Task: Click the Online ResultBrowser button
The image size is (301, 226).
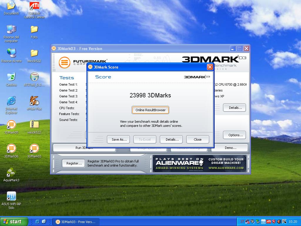Action: click(150, 110)
